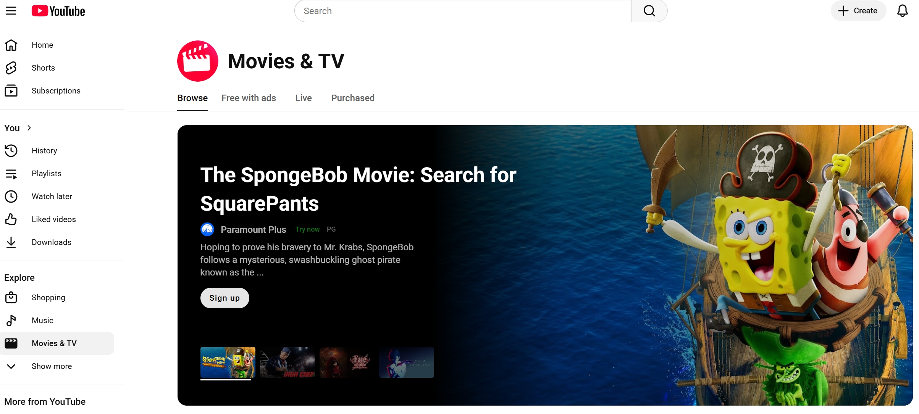Click the Sign up button
Image resolution: width=919 pixels, height=414 pixels.
(x=225, y=298)
